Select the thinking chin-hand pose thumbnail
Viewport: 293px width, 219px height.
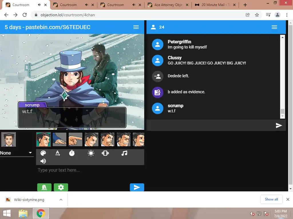(108, 139)
